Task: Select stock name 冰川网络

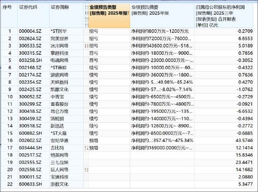Action: point(60,46)
